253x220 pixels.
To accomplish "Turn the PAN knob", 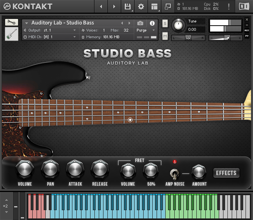I will [50, 169].
